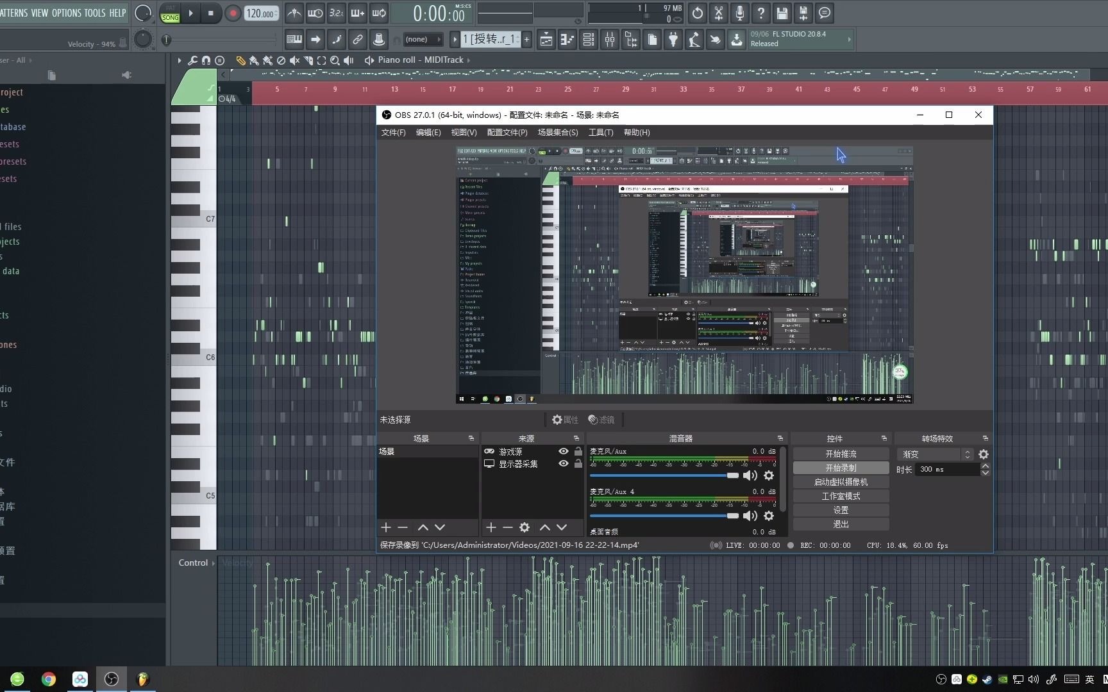Open the 文件(F) menu in OBS
This screenshot has height=692, width=1108.
(393, 133)
